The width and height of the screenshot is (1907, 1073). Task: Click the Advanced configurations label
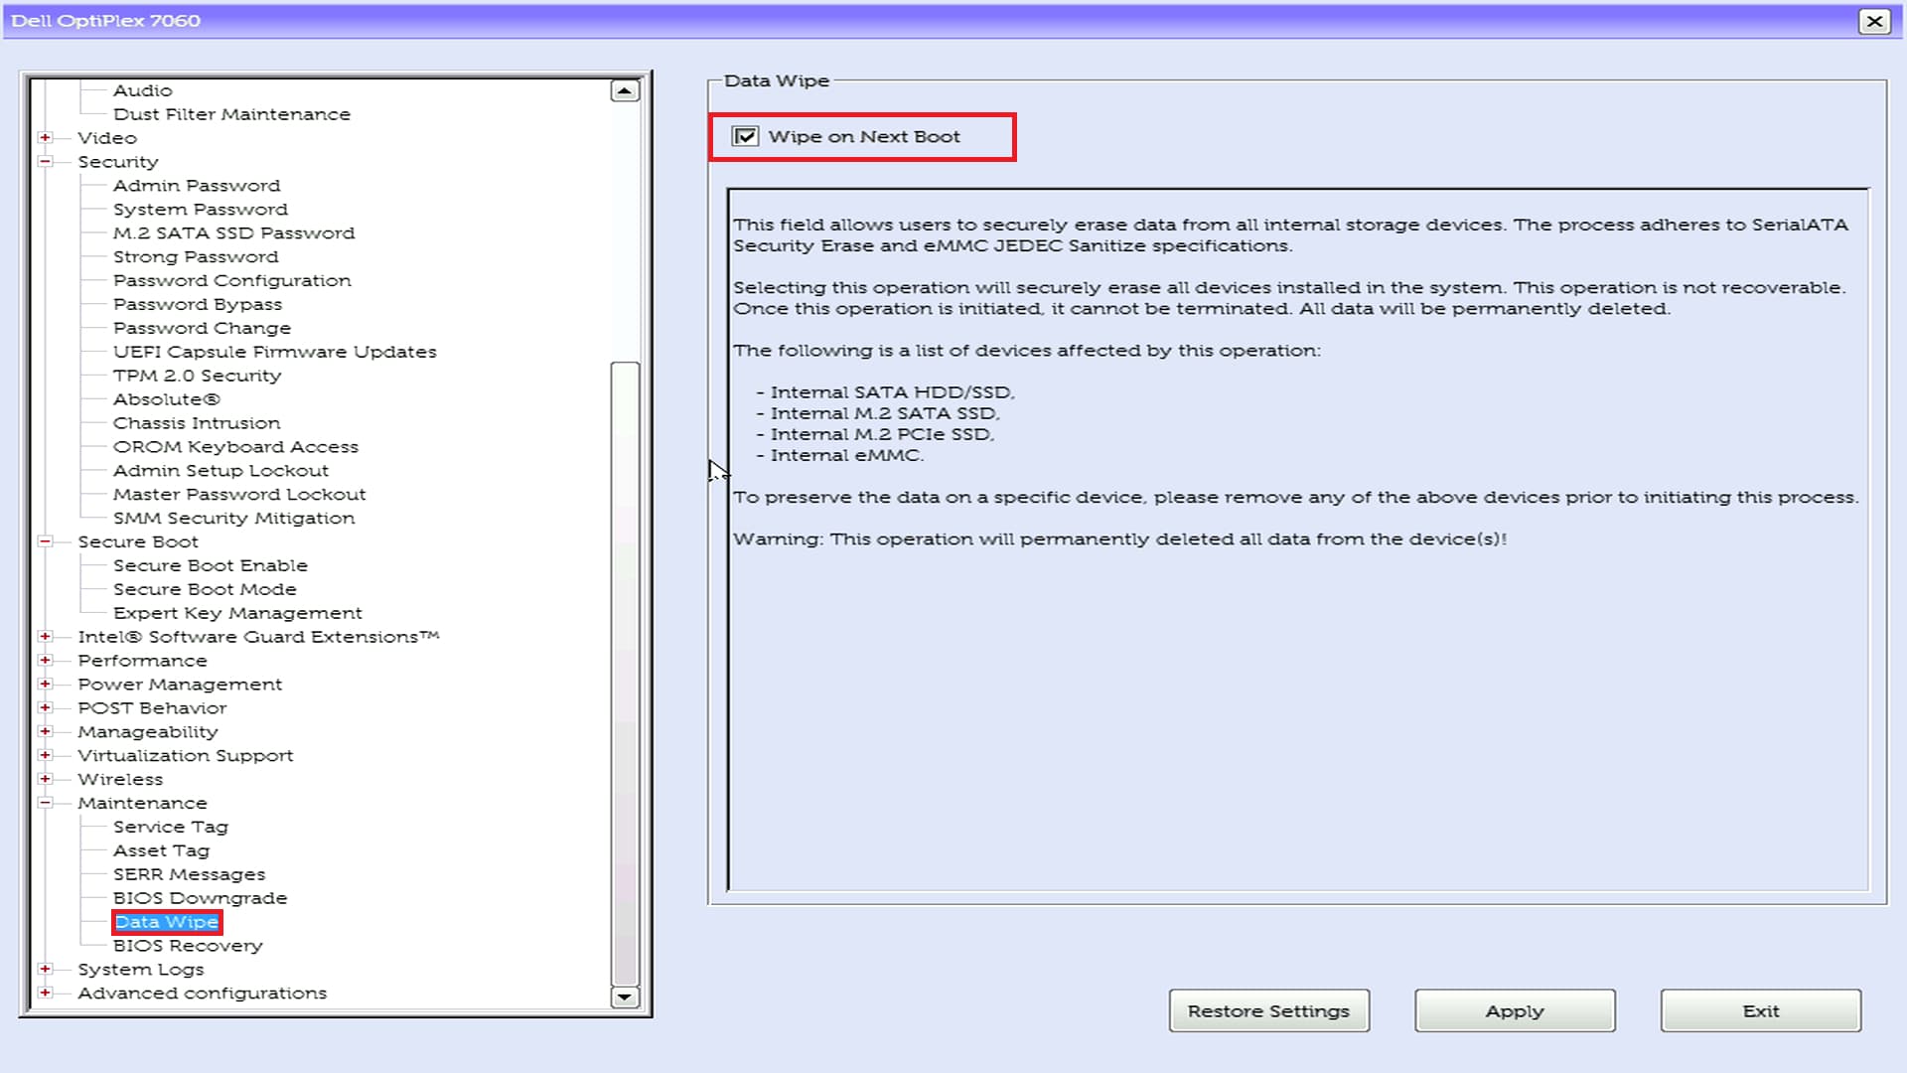click(202, 994)
